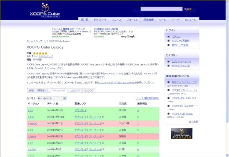Click external-link icon in 2.1.7RC row
Image resolution: width=229 pixels, height=157 pixels.
tap(103, 149)
